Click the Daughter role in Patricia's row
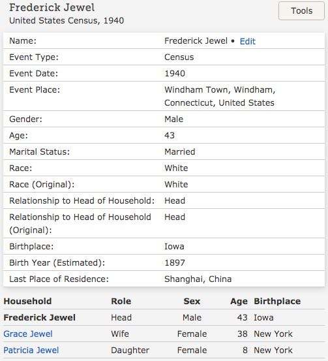This screenshot has width=328, height=361. coord(130,350)
